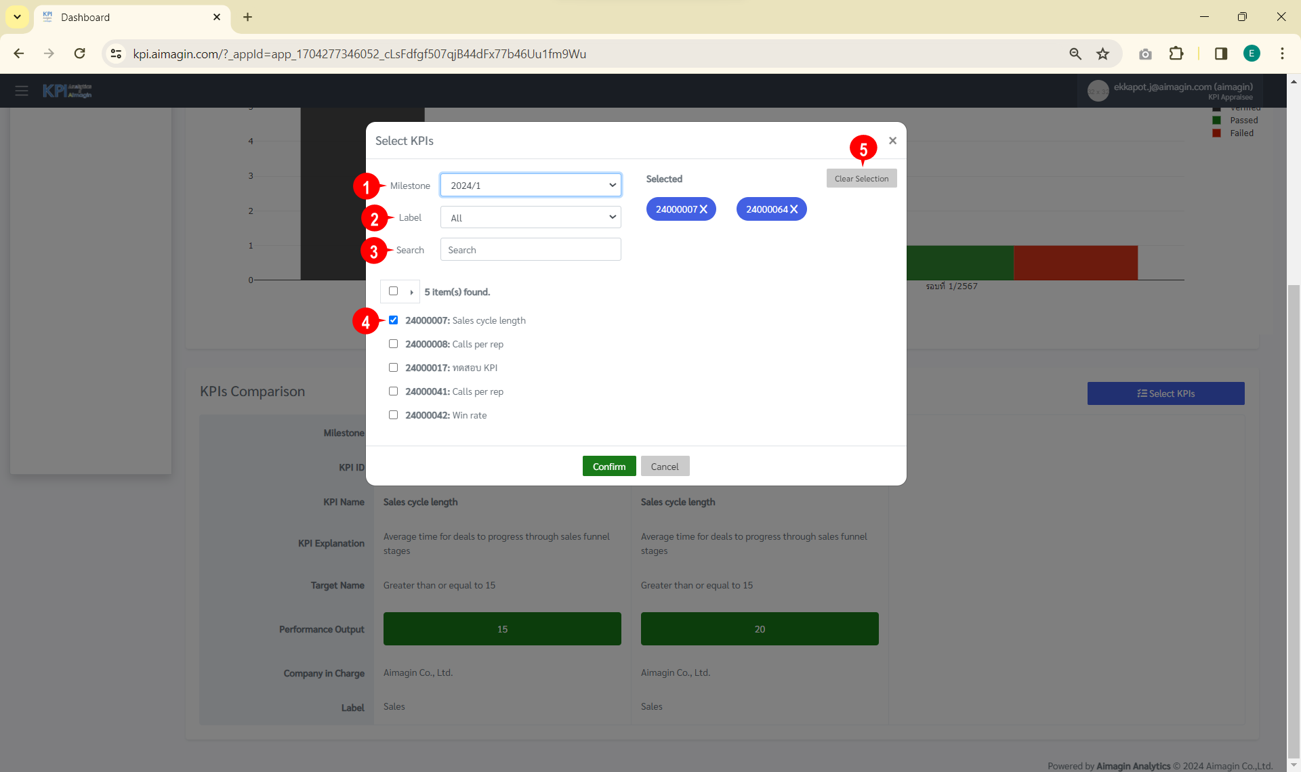Image resolution: width=1301 pixels, height=772 pixels.
Task: Check 24000008 Calls per rep
Action: tap(393, 344)
